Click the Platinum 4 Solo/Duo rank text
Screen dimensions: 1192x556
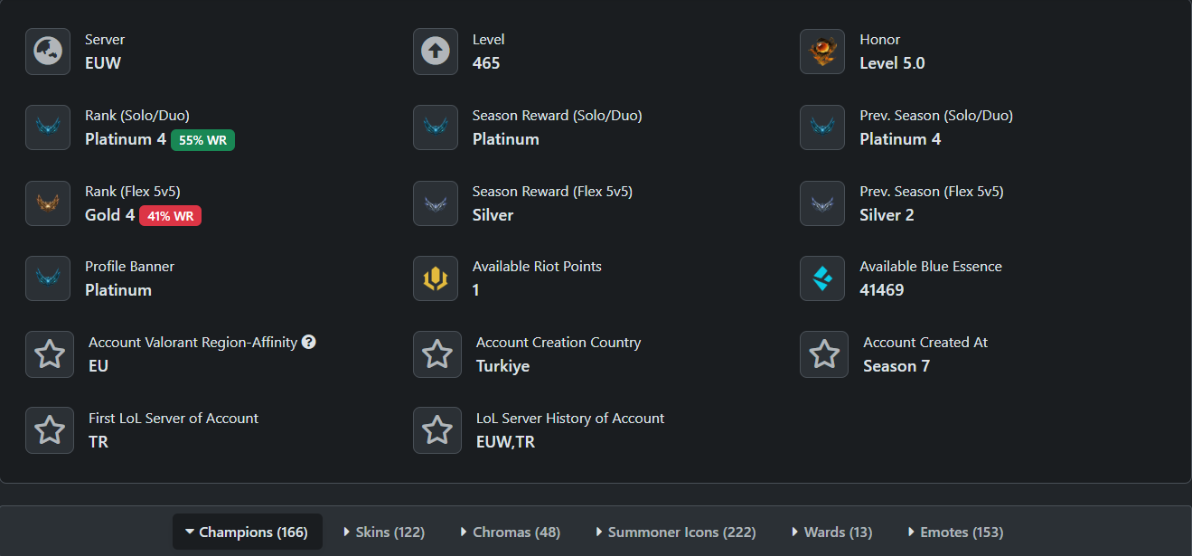point(126,139)
